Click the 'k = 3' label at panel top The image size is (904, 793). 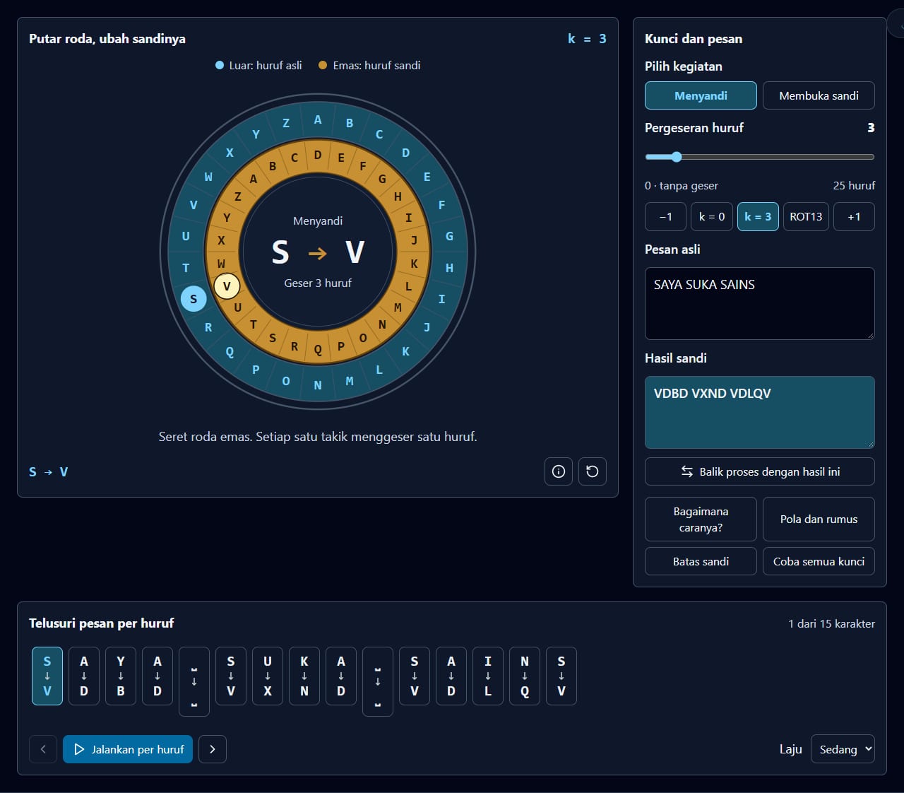(x=587, y=39)
